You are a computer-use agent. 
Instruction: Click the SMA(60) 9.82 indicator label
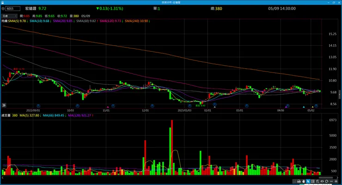87,21
